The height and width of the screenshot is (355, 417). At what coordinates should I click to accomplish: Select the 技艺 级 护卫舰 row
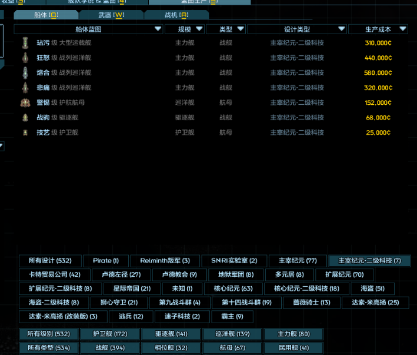pyautogui.click(x=211, y=132)
